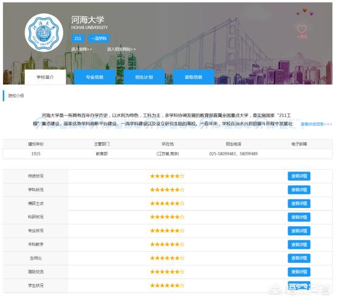Click the 师资状况 row label

[36, 176]
